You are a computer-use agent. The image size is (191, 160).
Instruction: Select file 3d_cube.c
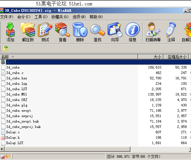15,73
